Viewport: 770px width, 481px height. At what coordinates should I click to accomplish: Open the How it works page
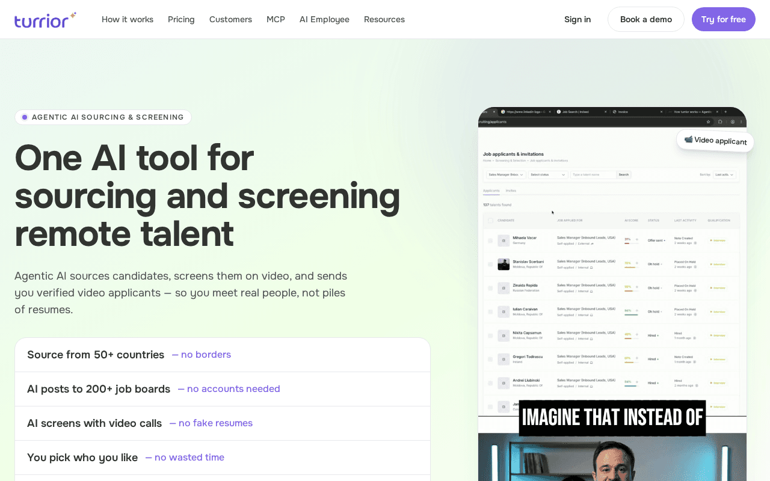128,19
